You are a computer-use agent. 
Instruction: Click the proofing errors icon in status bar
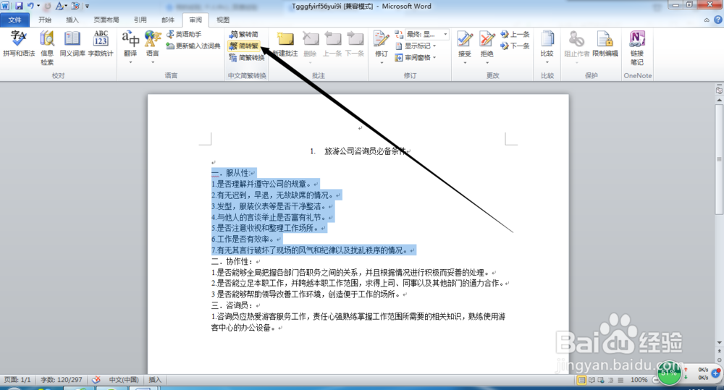point(96,380)
